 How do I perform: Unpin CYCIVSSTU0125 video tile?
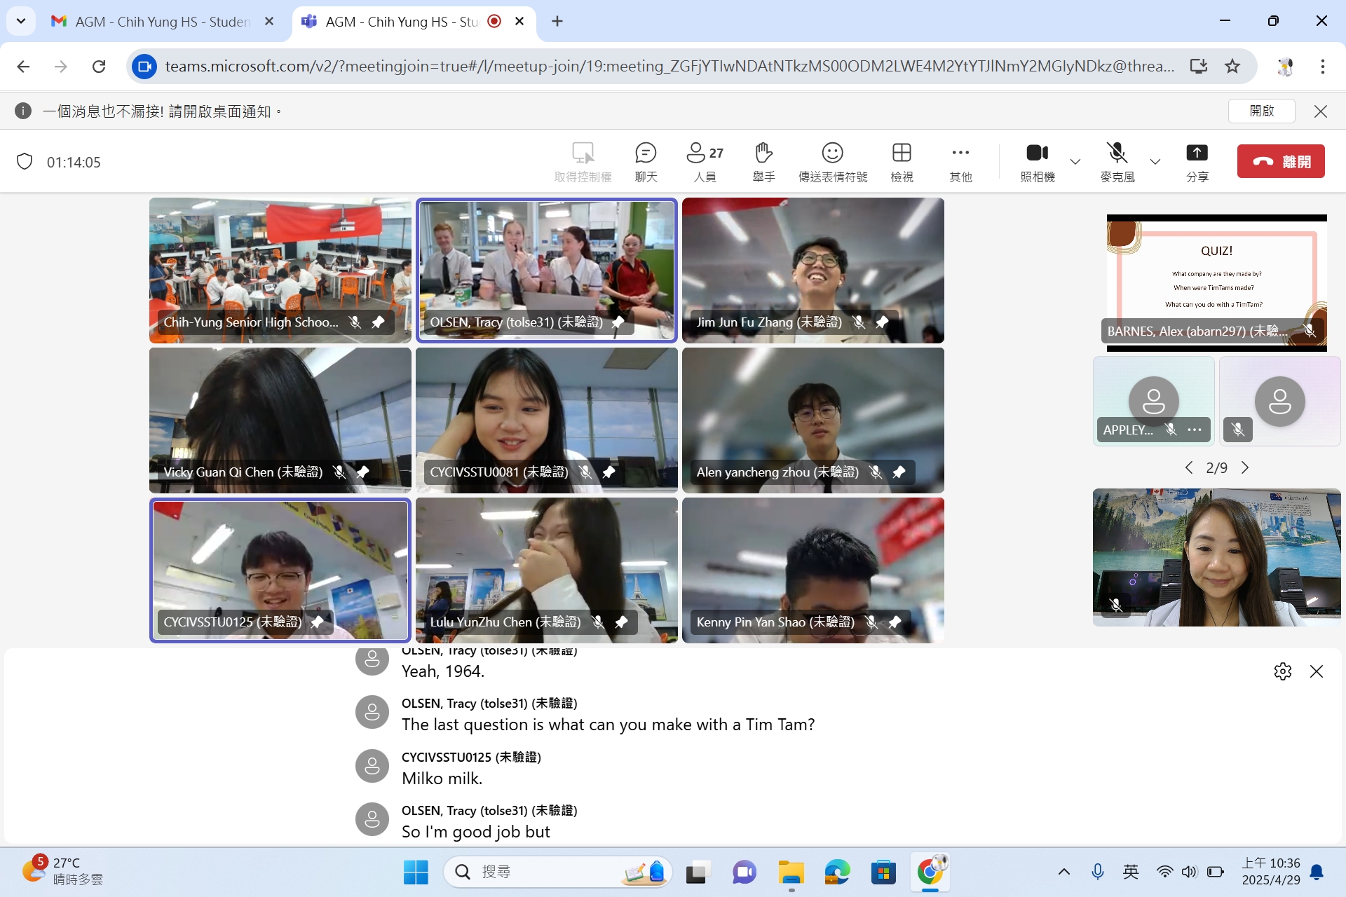click(318, 622)
